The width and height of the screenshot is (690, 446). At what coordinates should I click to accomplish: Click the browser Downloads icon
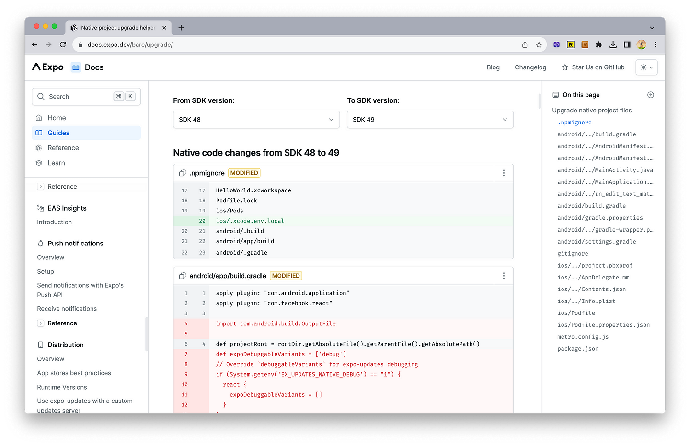613,44
